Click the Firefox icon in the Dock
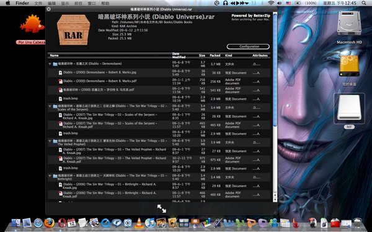Screen dimensions: 372x232 pyautogui.click(x=50, y=223)
